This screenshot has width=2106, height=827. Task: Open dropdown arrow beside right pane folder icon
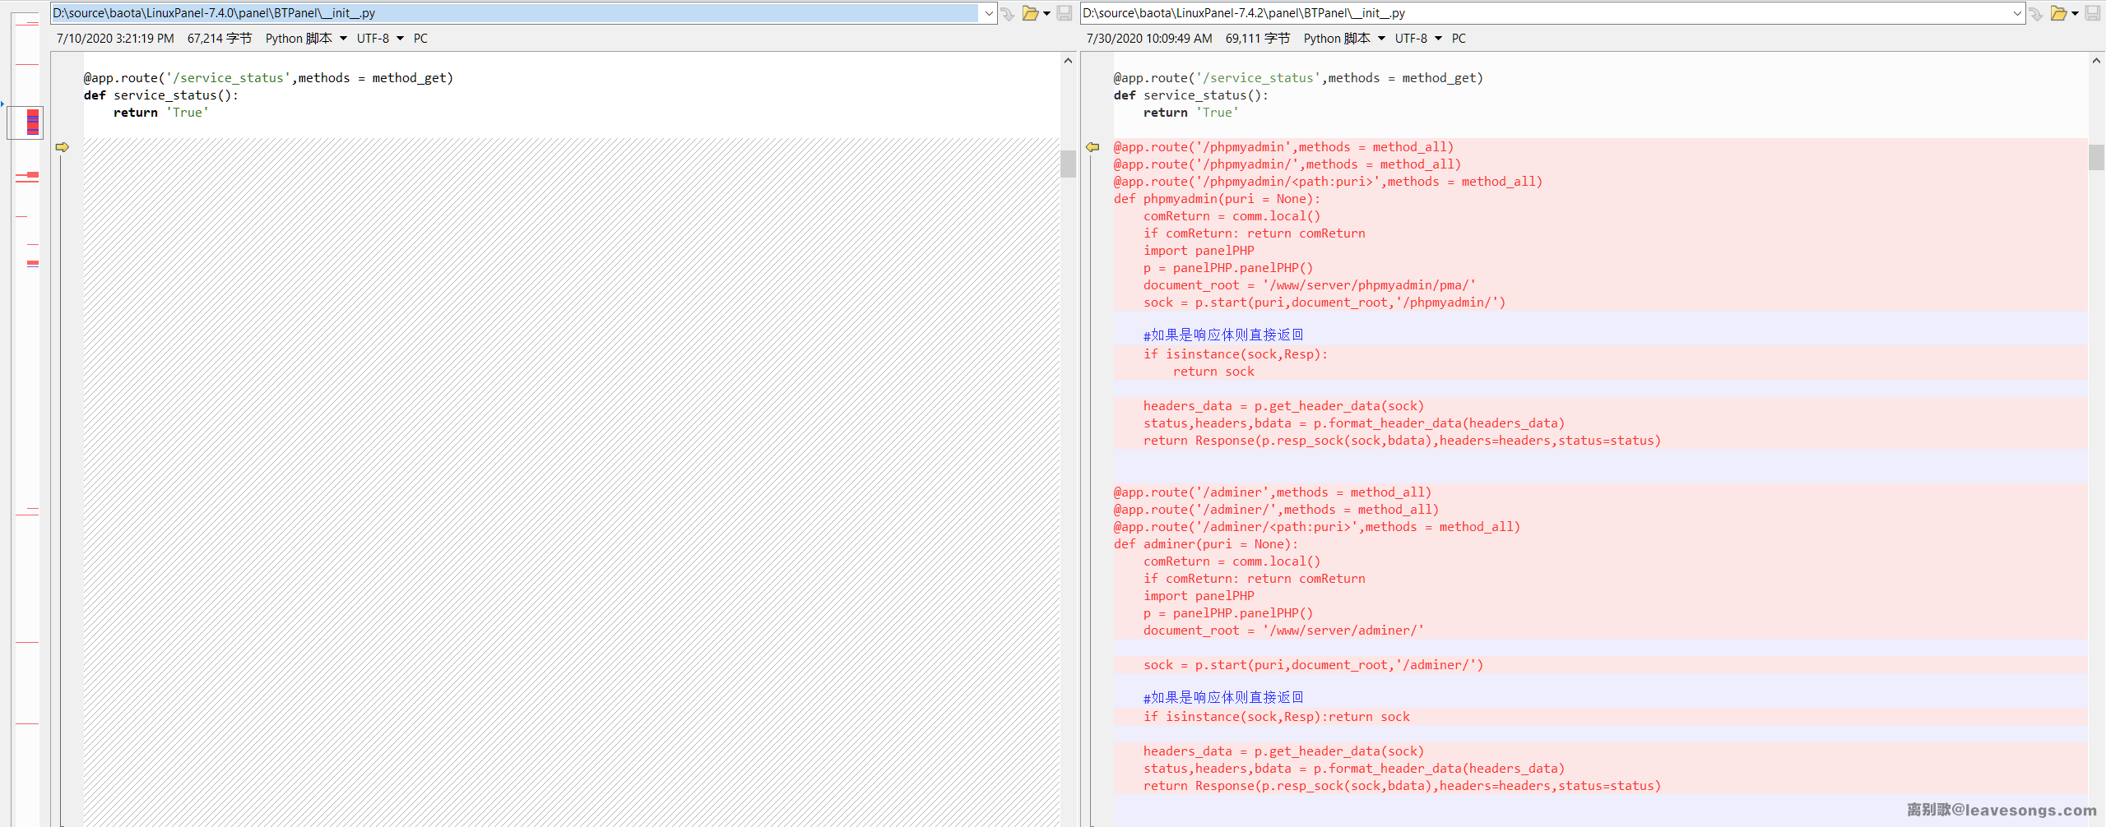click(2075, 13)
